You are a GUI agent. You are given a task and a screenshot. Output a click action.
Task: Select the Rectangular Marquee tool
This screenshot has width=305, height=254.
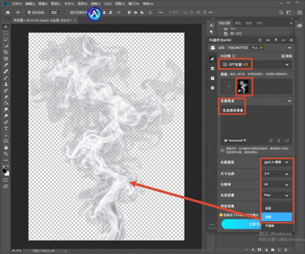pos(6,33)
